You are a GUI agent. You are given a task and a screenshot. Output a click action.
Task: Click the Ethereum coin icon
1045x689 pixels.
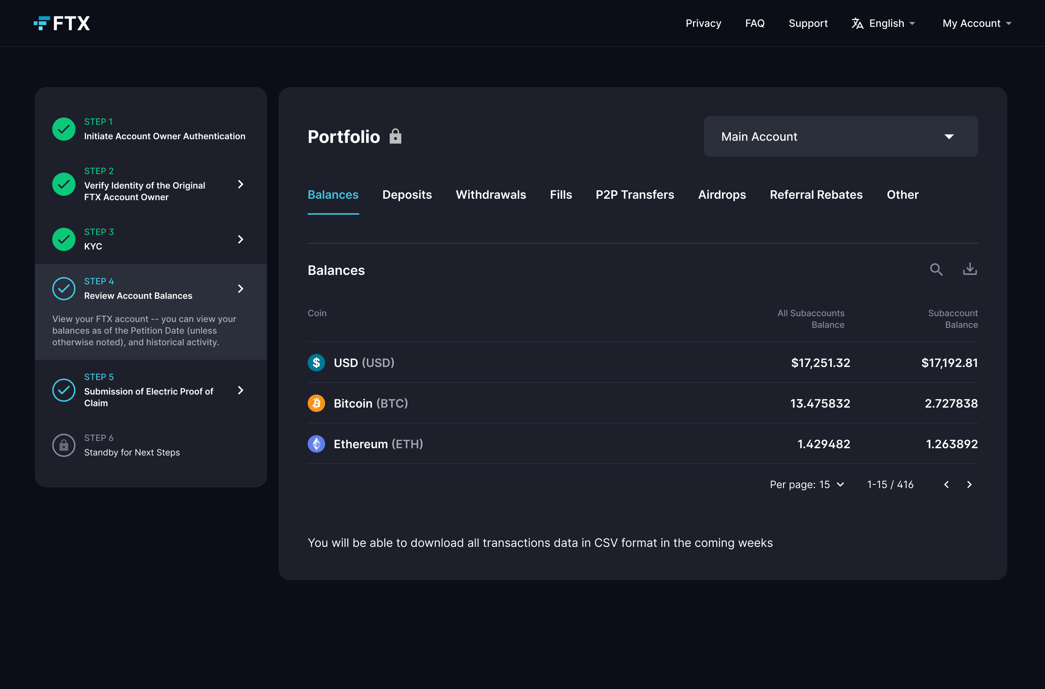click(x=316, y=444)
